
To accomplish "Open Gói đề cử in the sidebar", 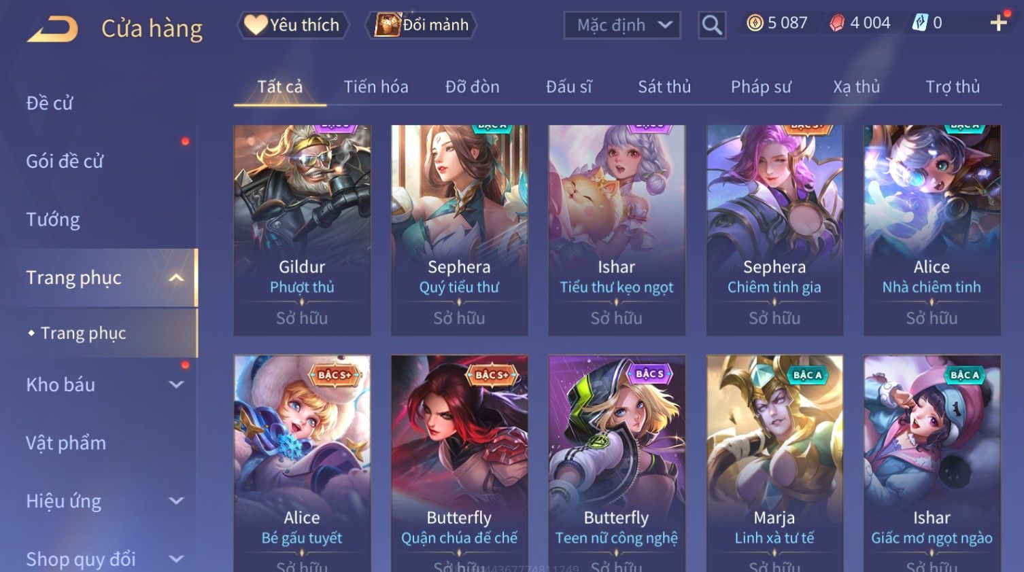I will [x=65, y=161].
